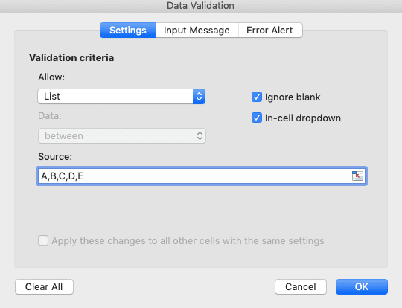Switch to the Input Message tab
The image size is (402, 308).
197,31
